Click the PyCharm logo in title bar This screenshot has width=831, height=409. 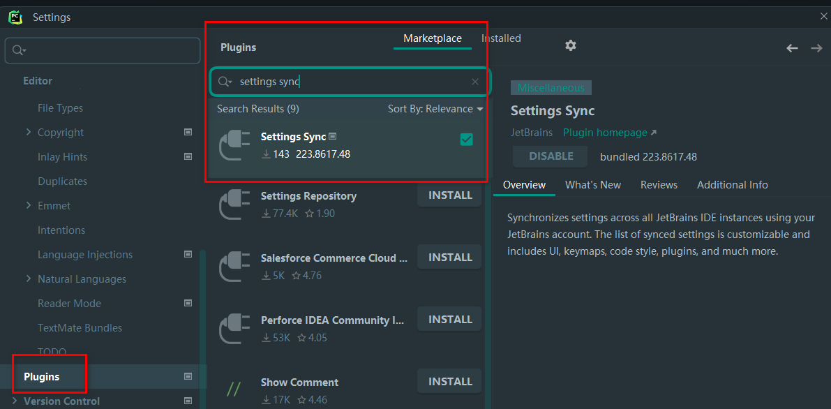point(15,17)
